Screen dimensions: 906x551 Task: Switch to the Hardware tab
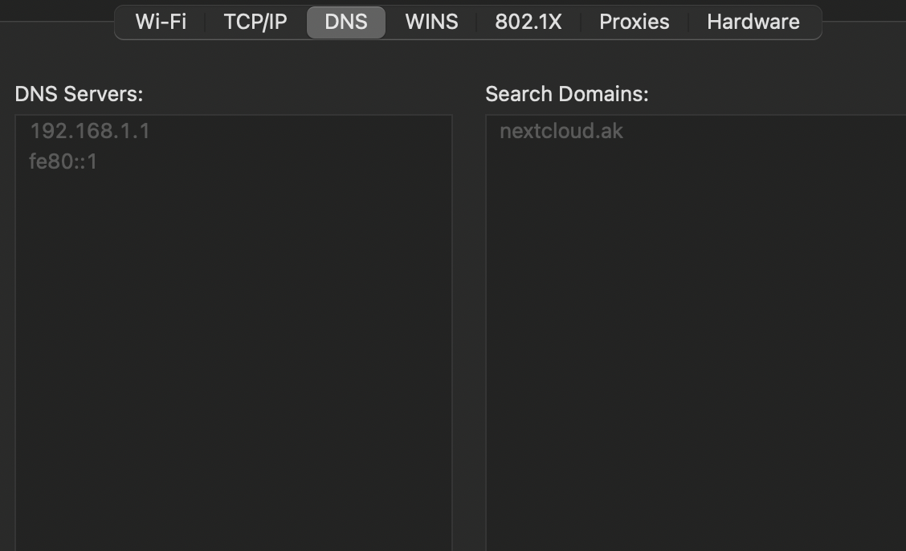click(753, 22)
